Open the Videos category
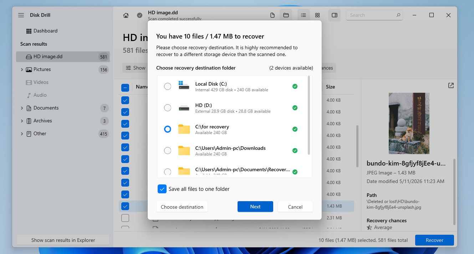Viewport: 474px width, 254px height. coord(41,82)
